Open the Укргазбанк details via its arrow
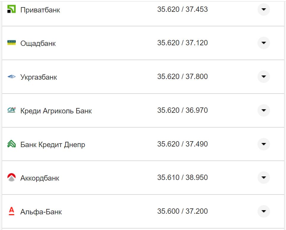Viewport: 286px width, 230px height. tap(264, 77)
